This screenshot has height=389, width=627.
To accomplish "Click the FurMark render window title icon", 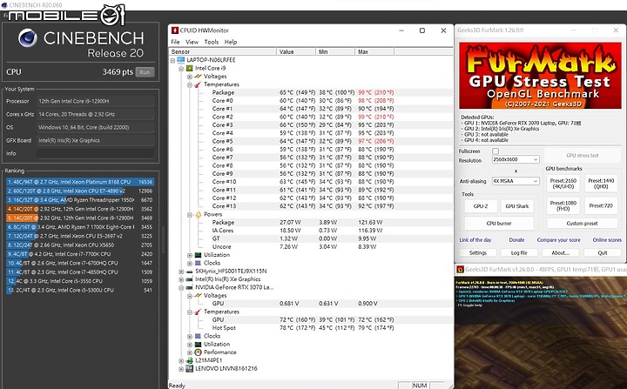I will pos(461,270).
